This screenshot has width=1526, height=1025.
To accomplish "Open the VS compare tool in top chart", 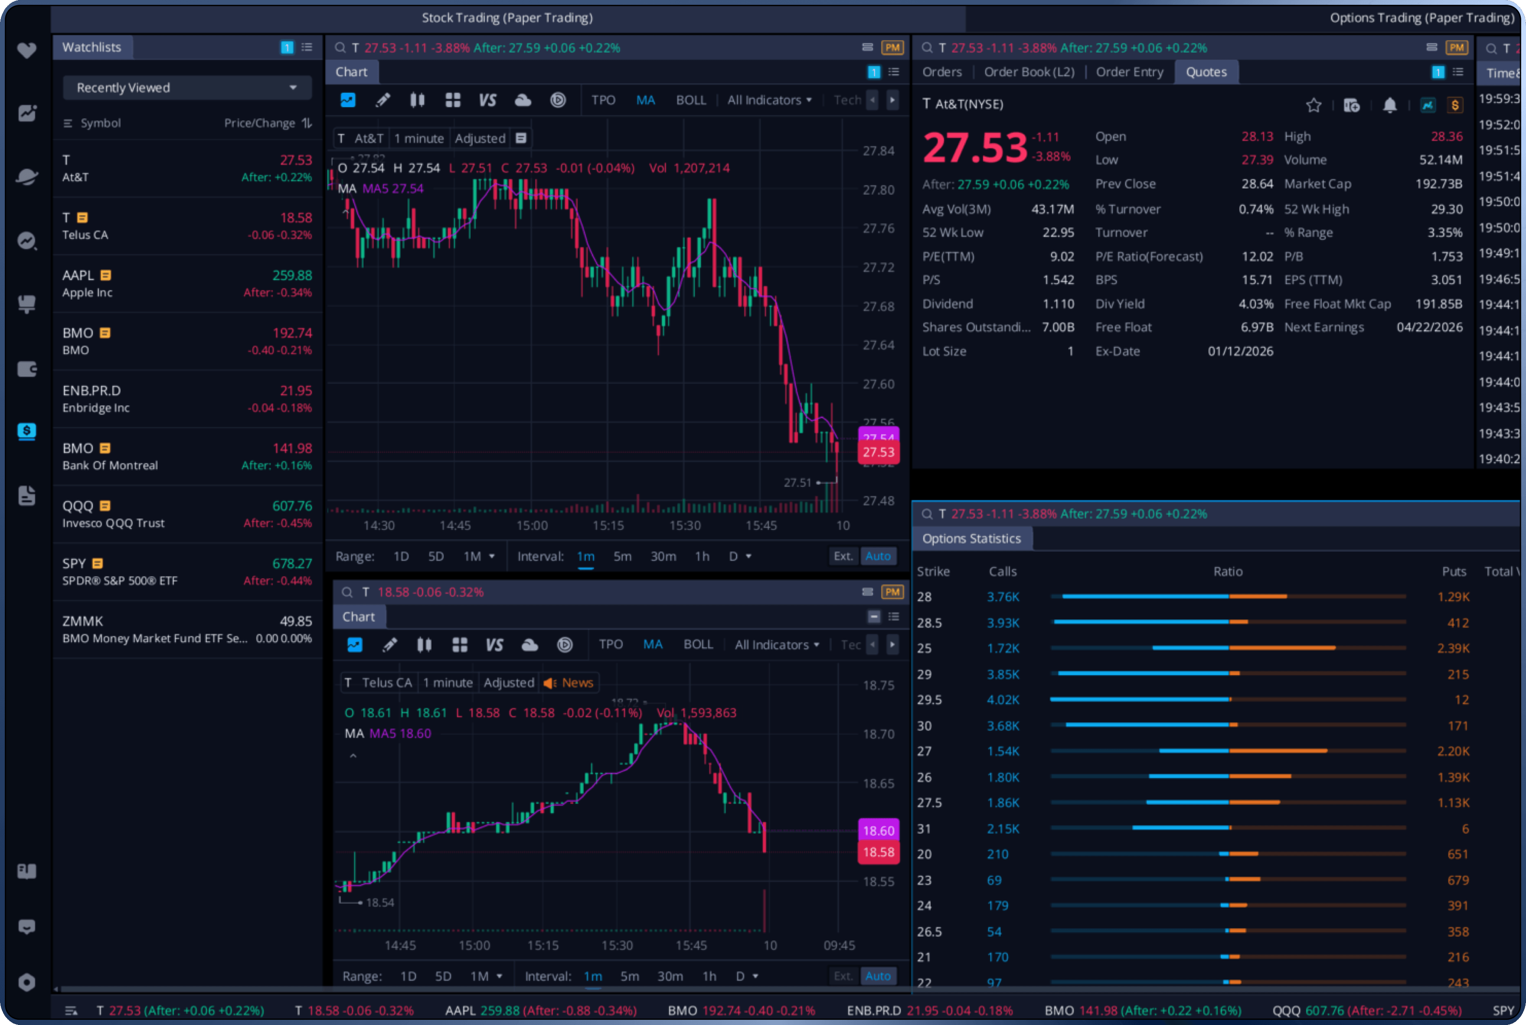I will pos(487,100).
